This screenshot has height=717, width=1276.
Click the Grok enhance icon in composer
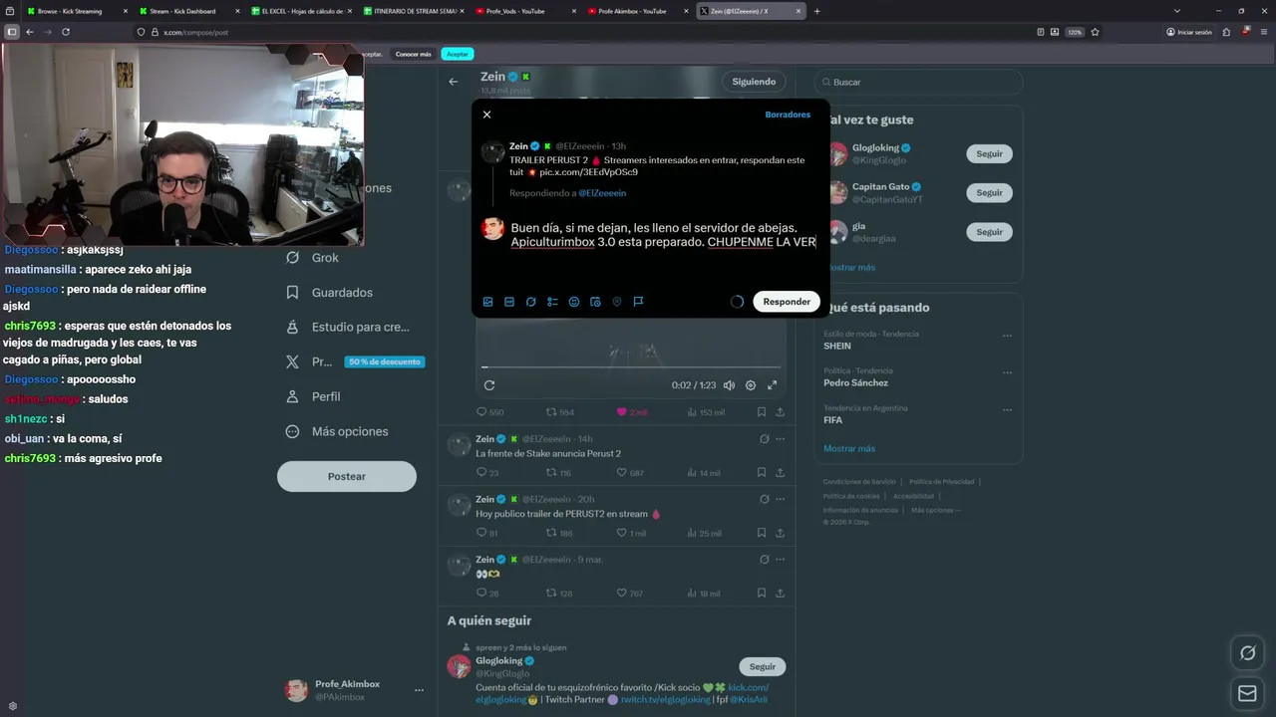[x=531, y=302]
